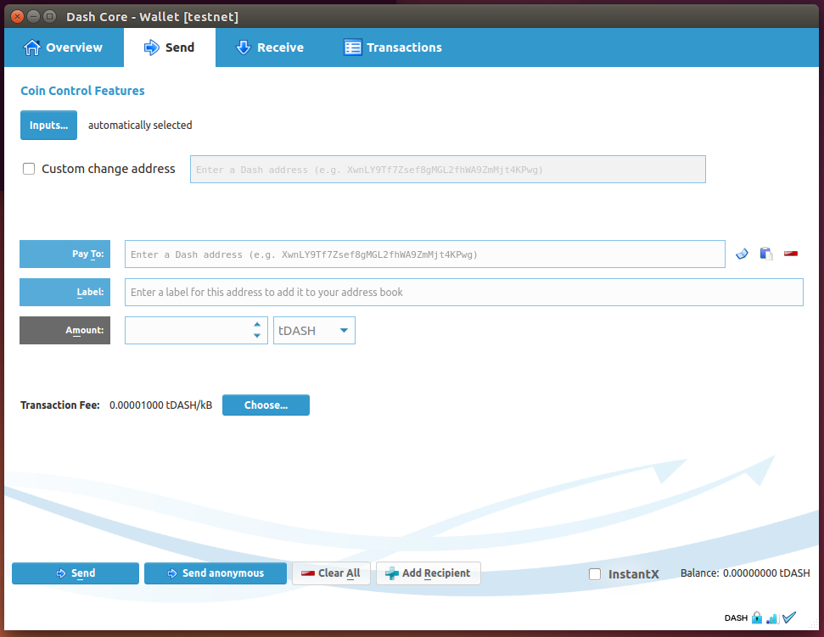Image resolution: width=824 pixels, height=637 pixels.
Task: Add another recipient with Add Recipient
Action: tap(429, 573)
